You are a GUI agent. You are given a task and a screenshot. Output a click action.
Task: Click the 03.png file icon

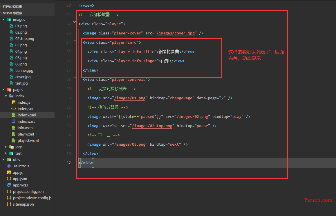(11, 45)
